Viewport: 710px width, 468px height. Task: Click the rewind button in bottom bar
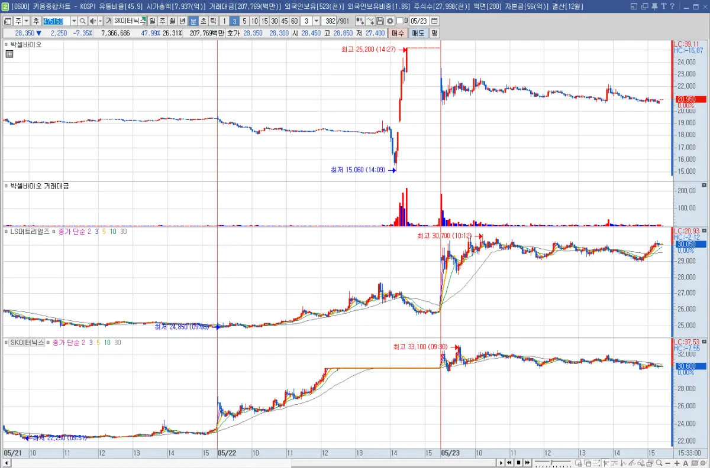point(509,463)
